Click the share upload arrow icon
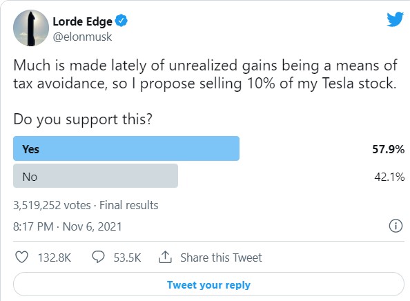The height and width of the screenshot is (301, 410). click(x=165, y=257)
